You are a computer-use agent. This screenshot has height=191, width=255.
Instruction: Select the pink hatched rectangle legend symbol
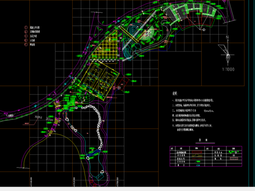(x=234, y=159)
